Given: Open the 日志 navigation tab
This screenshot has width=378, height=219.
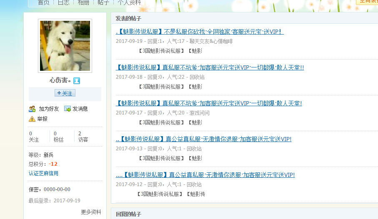Looking at the screenshot, I should coord(64,2).
